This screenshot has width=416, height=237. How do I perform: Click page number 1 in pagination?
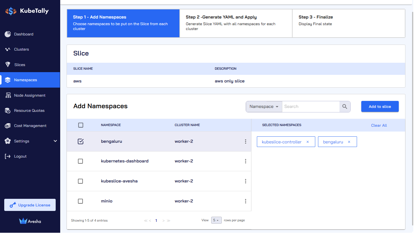tap(156, 221)
